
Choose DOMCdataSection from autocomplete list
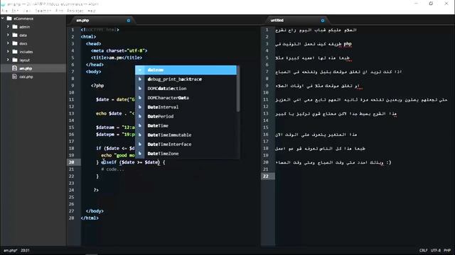tap(186, 89)
